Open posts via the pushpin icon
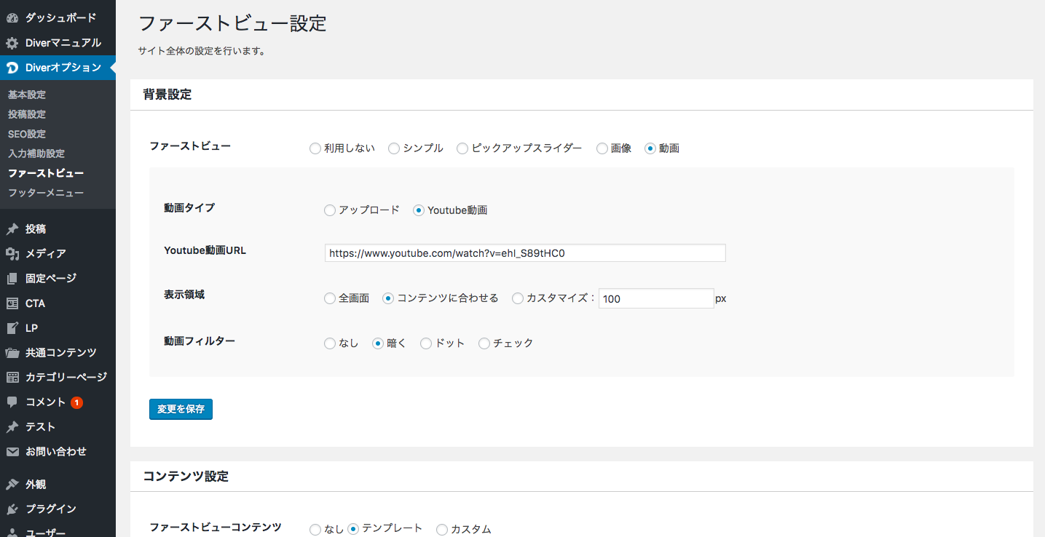 12,229
